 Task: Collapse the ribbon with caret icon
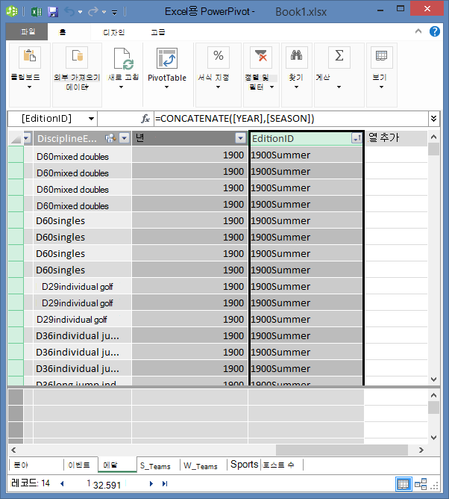[x=418, y=31]
